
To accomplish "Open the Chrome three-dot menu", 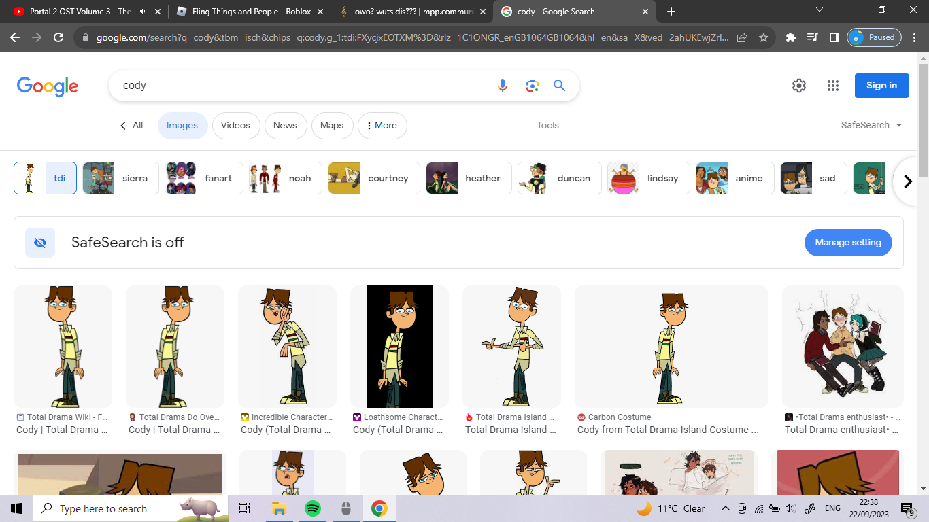I will tap(915, 38).
